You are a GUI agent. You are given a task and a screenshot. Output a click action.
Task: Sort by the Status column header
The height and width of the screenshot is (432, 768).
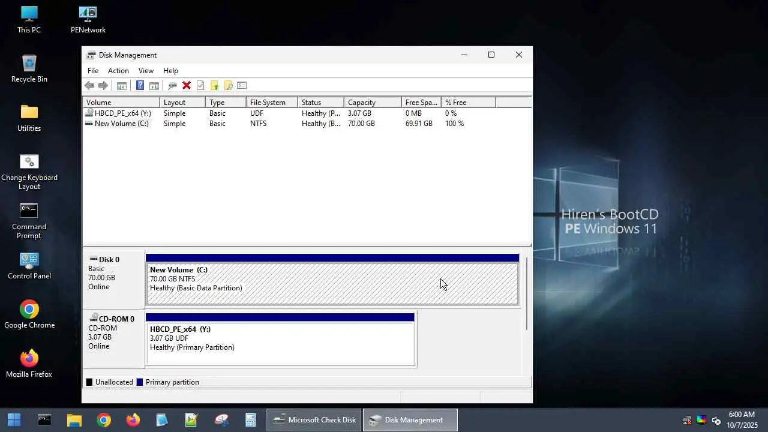[321, 103]
